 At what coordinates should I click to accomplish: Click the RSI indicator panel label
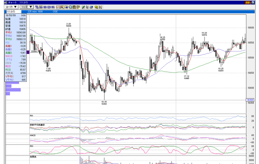(32, 115)
